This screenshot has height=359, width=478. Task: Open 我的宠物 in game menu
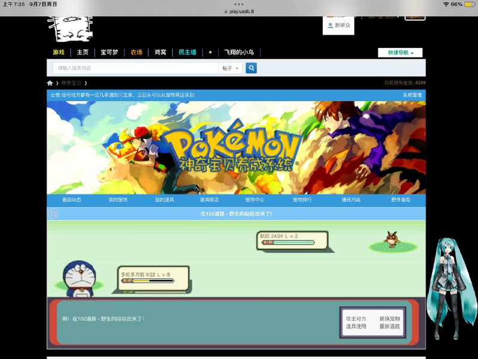[x=118, y=199]
